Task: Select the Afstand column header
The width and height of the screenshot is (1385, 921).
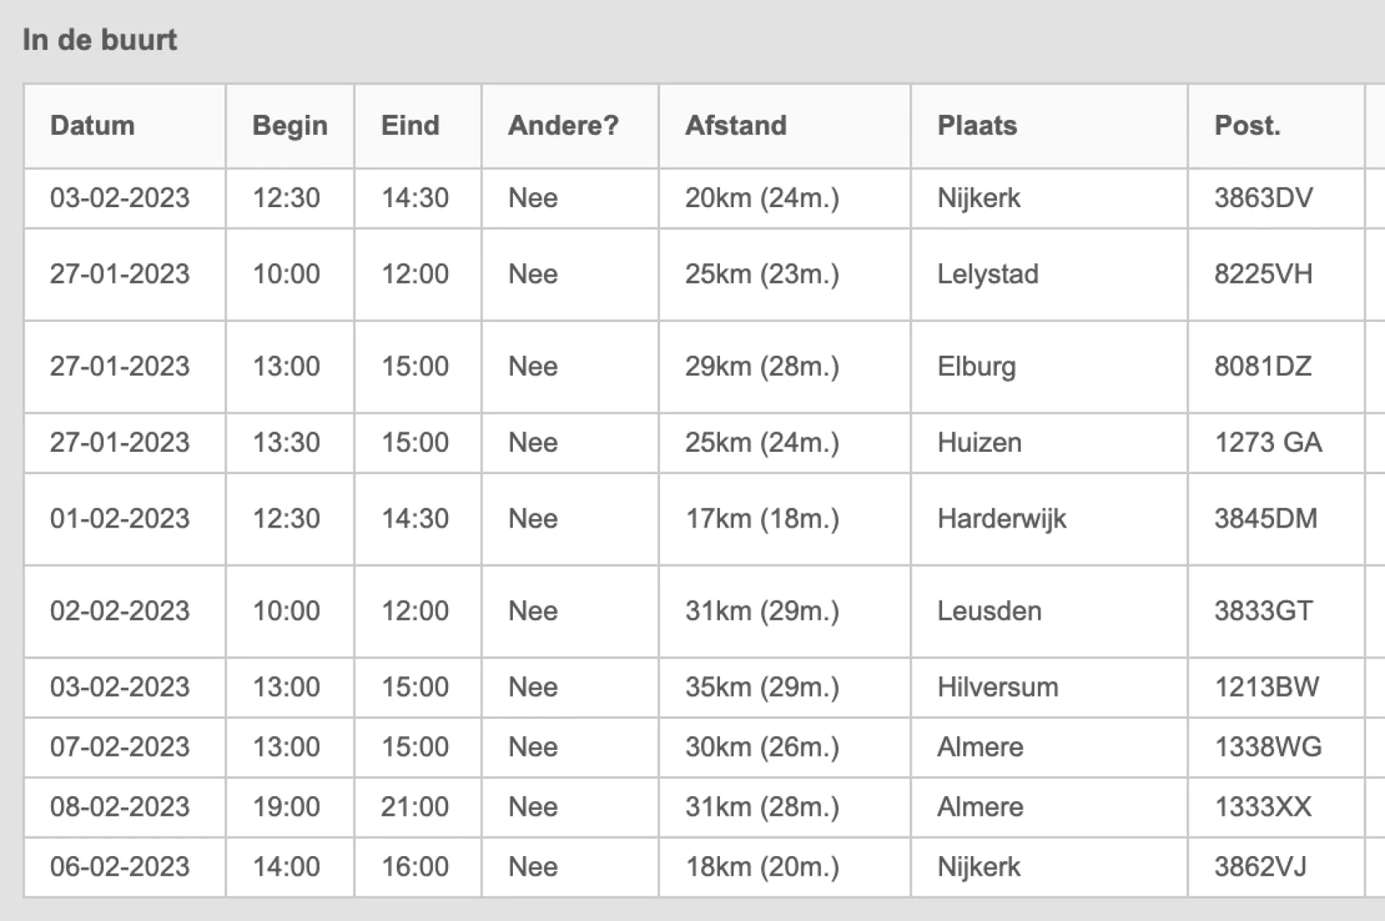Action: point(736,126)
